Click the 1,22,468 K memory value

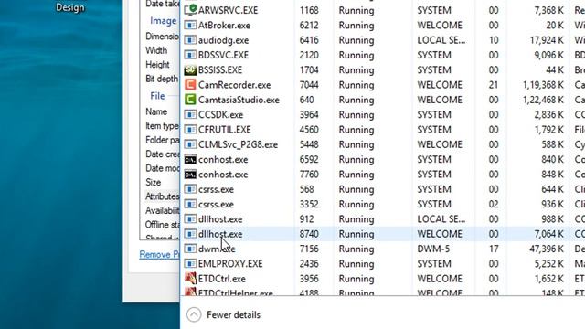click(x=543, y=100)
